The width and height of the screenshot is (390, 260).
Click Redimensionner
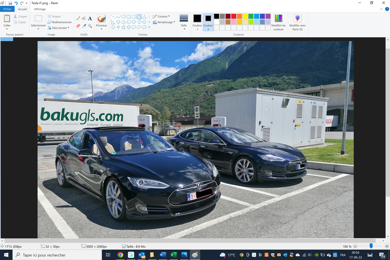coord(59,22)
